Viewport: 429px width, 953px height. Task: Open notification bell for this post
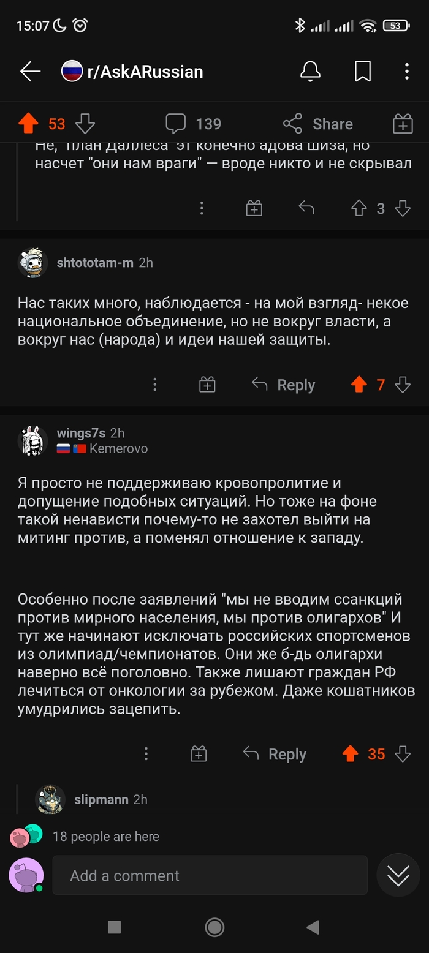click(x=311, y=72)
